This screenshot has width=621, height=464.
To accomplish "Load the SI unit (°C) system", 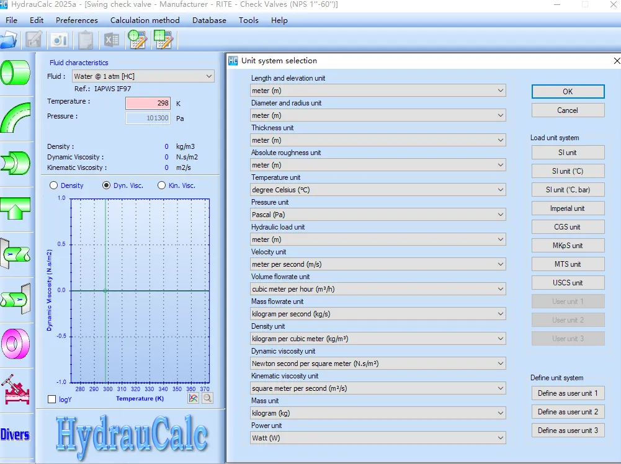I will 568,171.
